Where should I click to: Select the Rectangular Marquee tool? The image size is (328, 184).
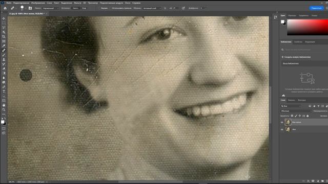pyautogui.click(x=4, y=23)
